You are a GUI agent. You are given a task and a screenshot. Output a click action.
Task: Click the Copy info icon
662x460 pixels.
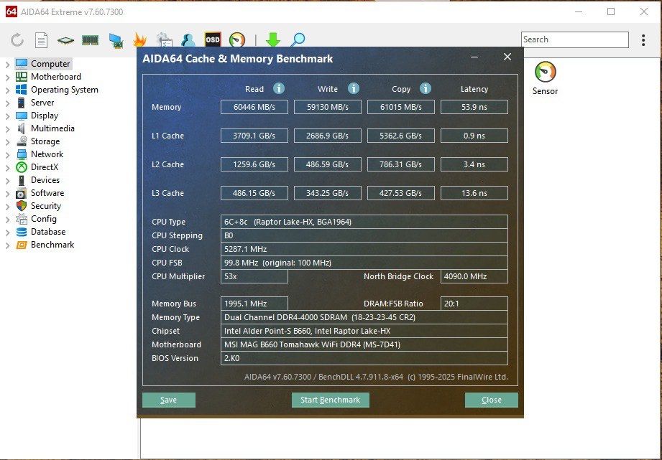(425, 88)
